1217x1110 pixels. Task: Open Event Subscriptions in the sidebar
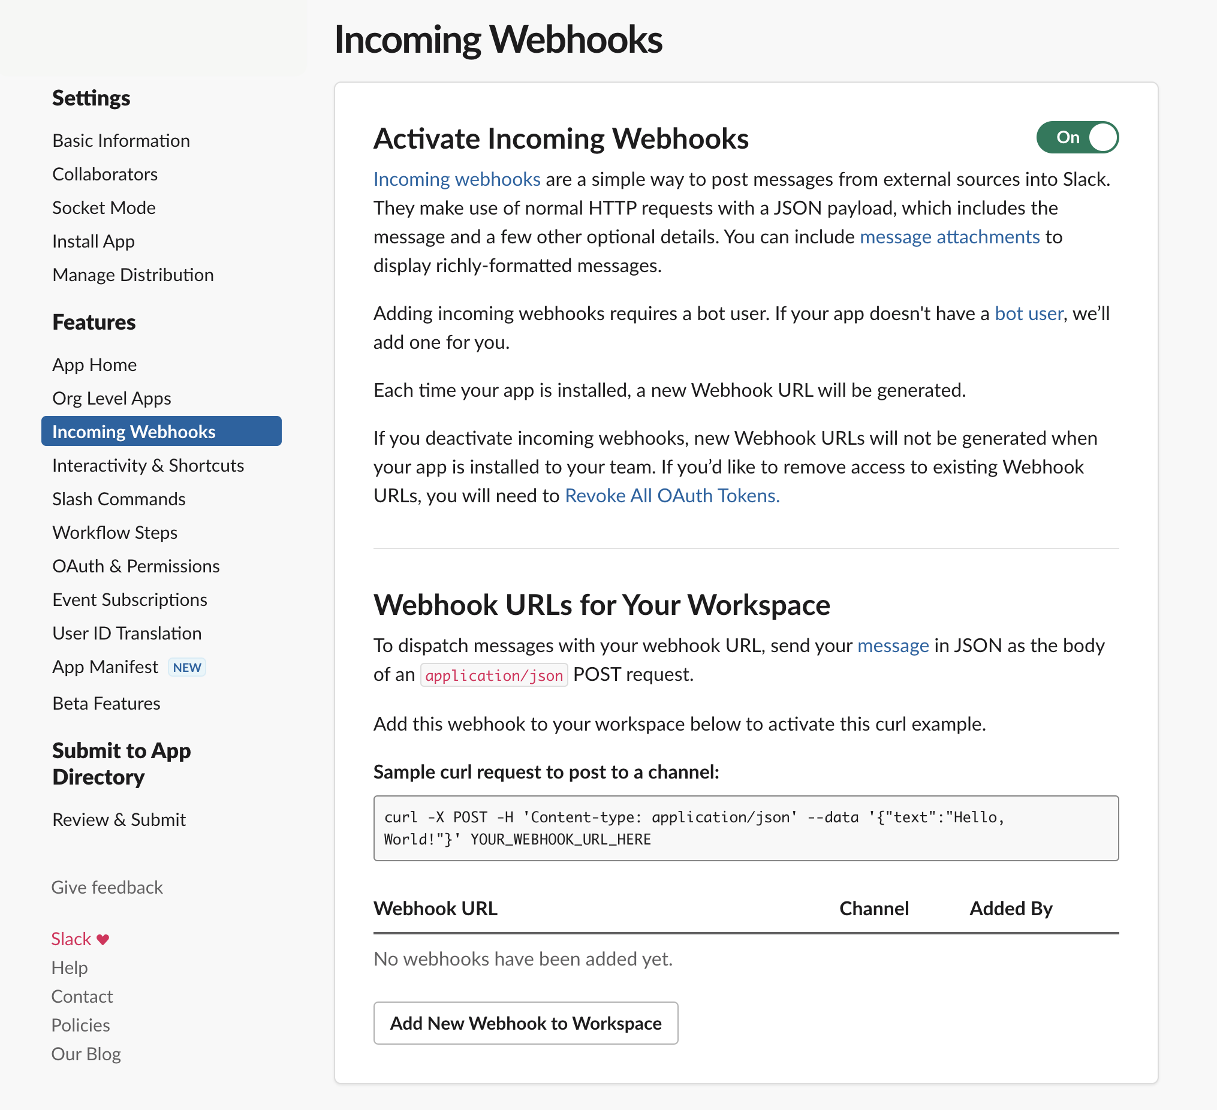click(129, 599)
